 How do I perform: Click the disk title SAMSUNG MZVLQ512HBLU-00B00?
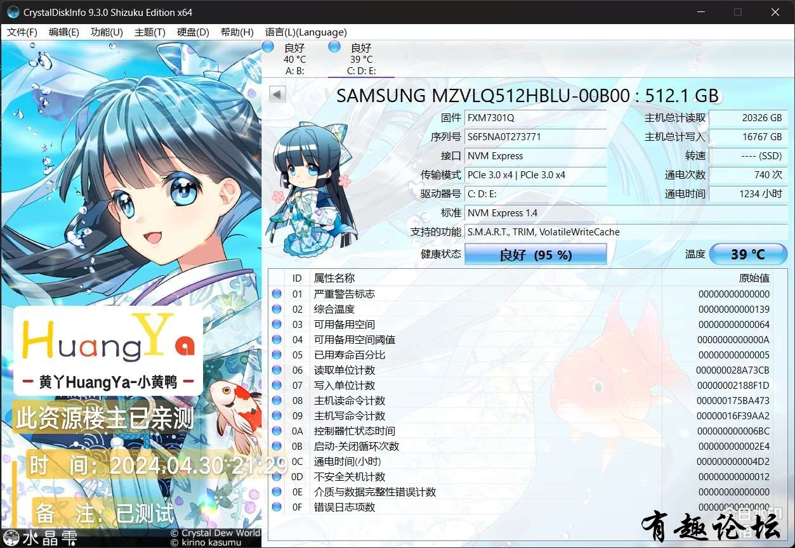pyautogui.click(x=527, y=95)
